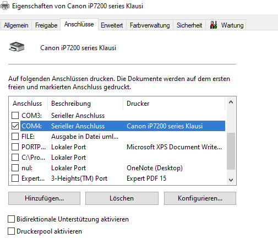Enable the PORTP... port checkbox

[x=15, y=147]
